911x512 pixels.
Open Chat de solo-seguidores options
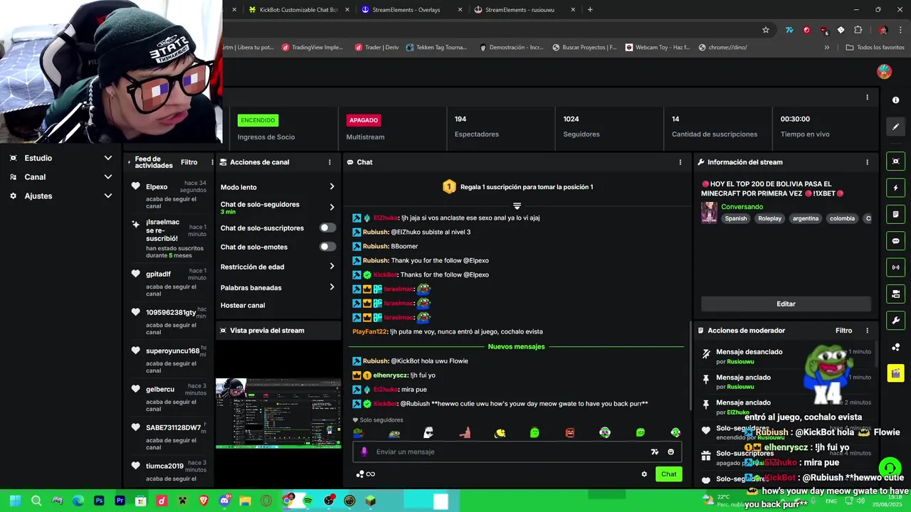click(x=278, y=208)
